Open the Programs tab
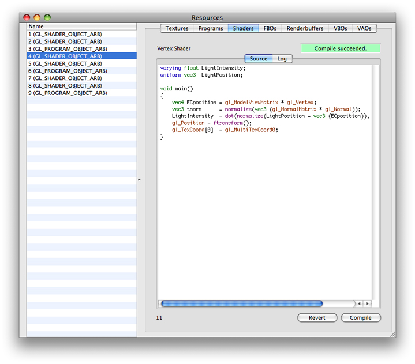The width and height of the screenshot is (415, 364). click(210, 28)
